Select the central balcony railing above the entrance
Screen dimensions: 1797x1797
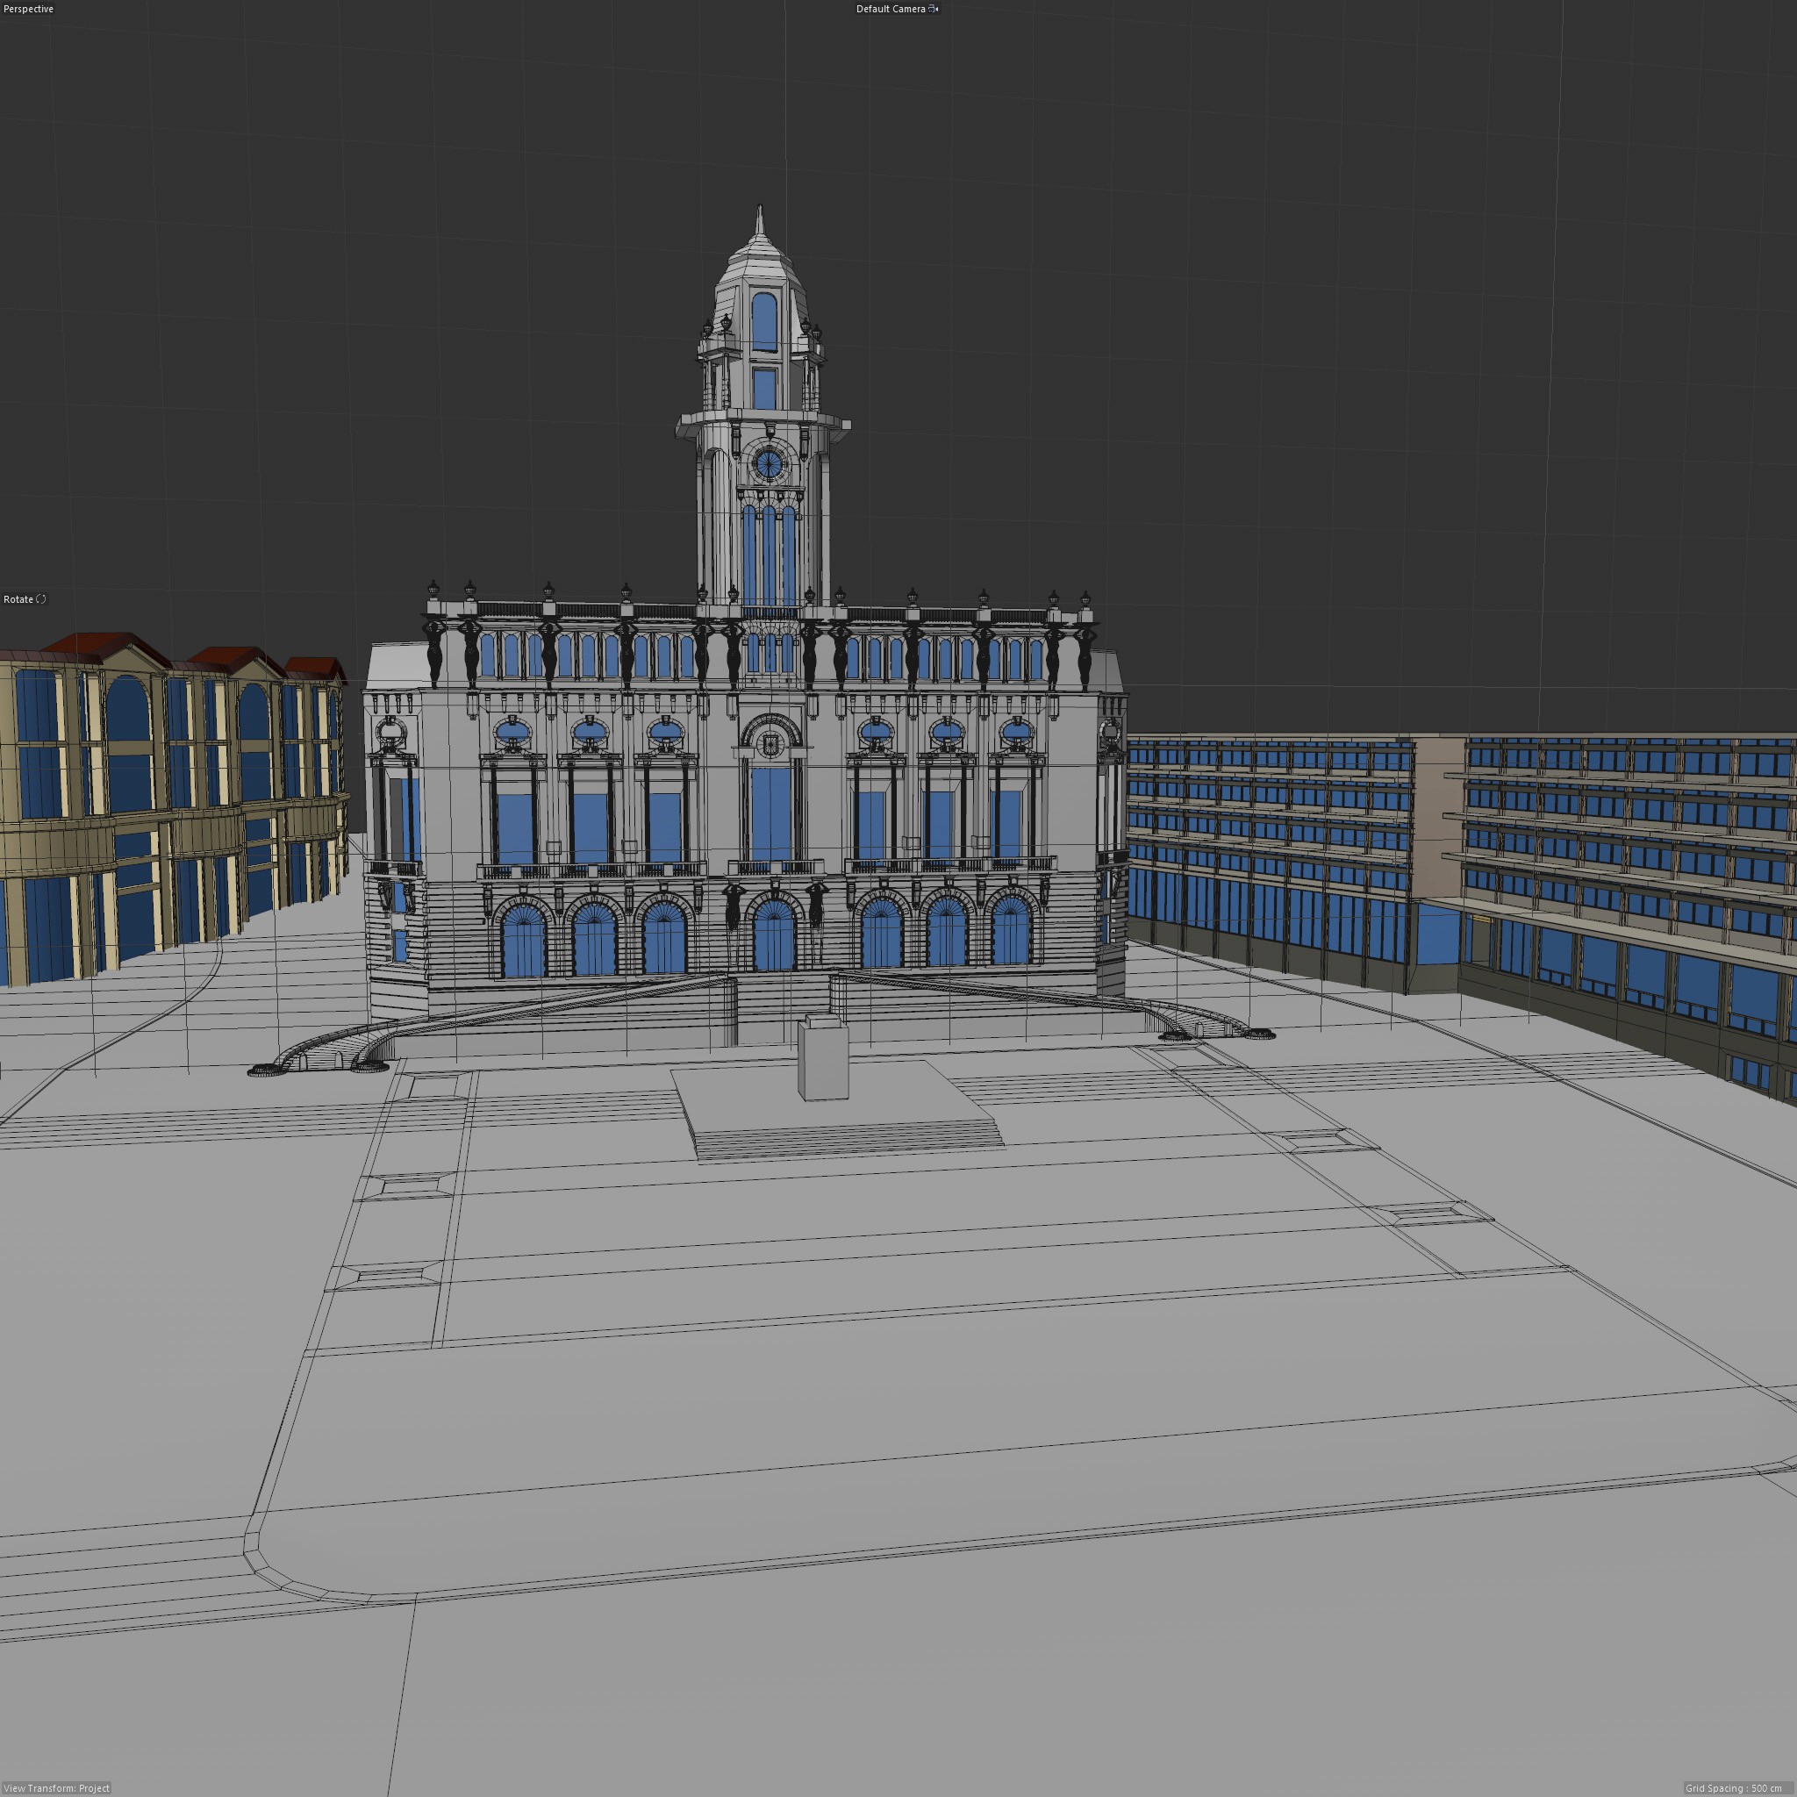point(775,867)
